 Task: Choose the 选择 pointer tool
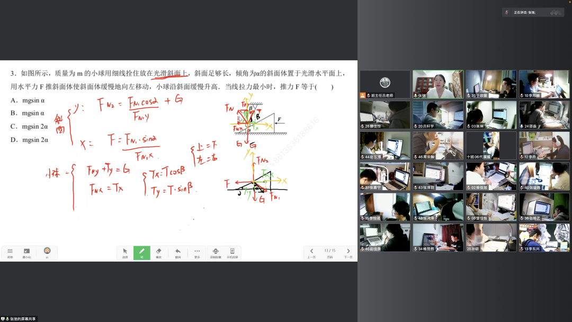pyautogui.click(x=125, y=253)
